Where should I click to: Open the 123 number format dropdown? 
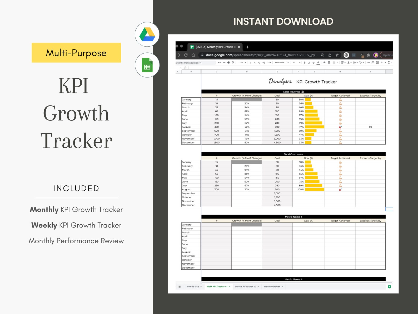(x=269, y=63)
